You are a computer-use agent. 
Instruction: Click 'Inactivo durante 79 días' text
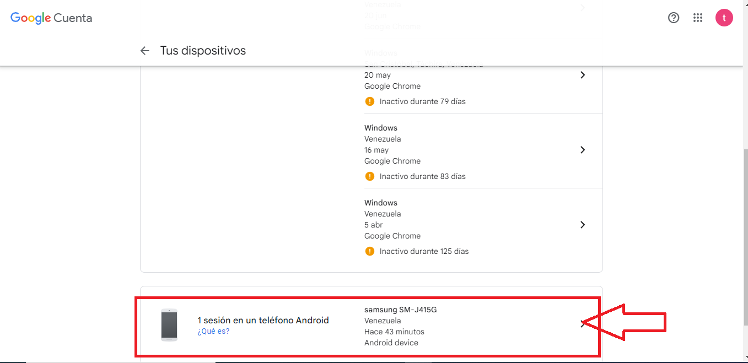click(423, 101)
